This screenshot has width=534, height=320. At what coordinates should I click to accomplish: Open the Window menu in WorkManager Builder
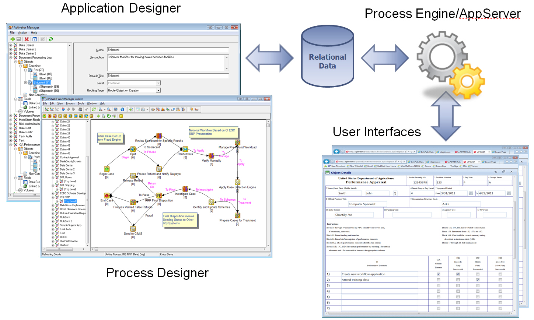tap(92, 103)
